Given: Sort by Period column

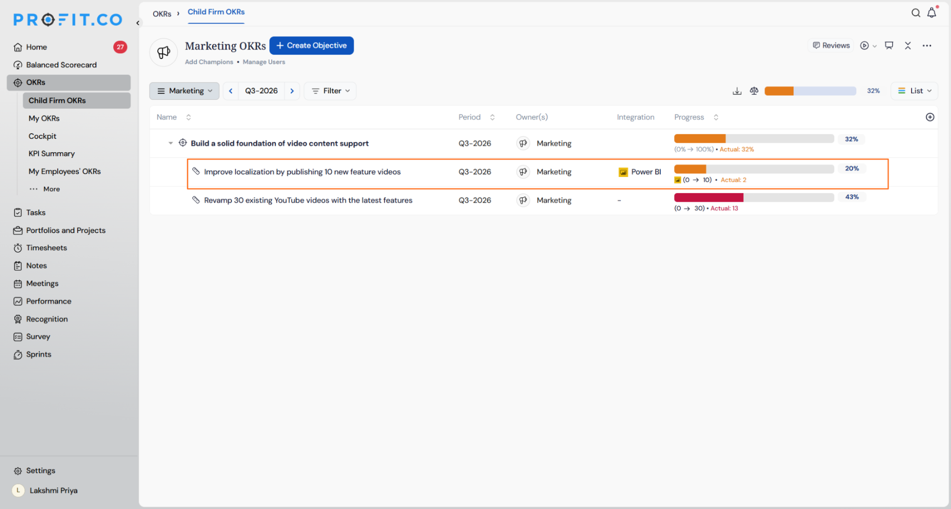Looking at the screenshot, I should point(492,117).
